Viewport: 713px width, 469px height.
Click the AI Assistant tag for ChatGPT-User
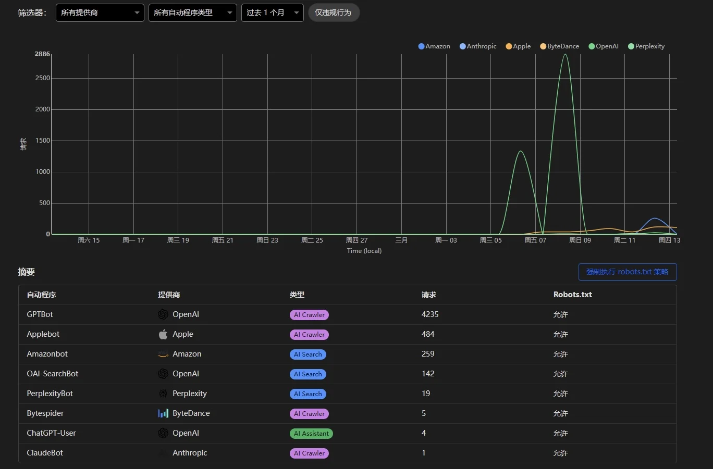pyautogui.click(x=311, y=433)
